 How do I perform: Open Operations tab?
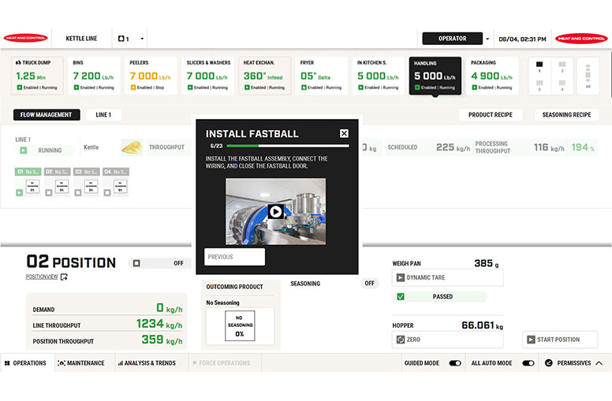point(25,362)
